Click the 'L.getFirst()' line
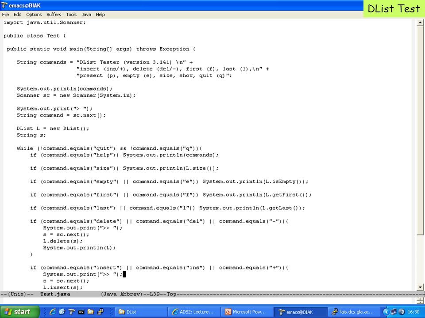 pos(171,195)
